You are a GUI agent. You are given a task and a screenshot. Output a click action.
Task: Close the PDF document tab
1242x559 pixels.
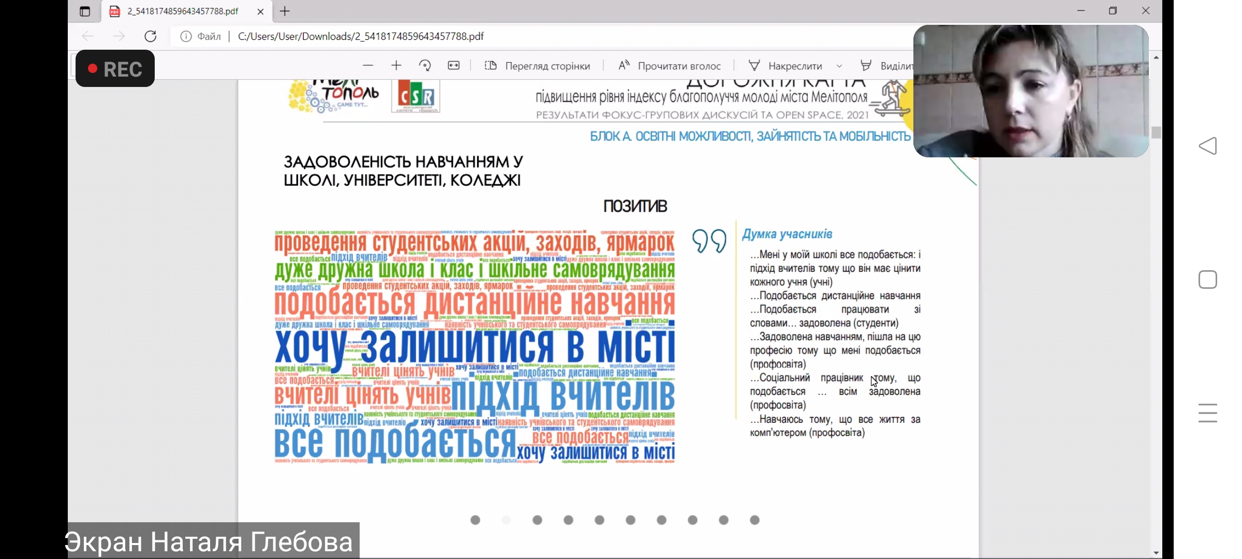pyautogui.click(x=260, y=11)
